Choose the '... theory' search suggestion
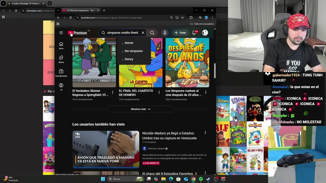This screenshot has height=183, width=326. point(134,59)
